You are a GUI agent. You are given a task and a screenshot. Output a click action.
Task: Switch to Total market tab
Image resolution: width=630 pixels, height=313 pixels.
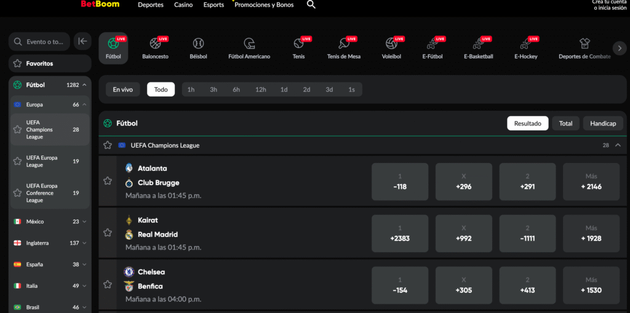[566, 124]
